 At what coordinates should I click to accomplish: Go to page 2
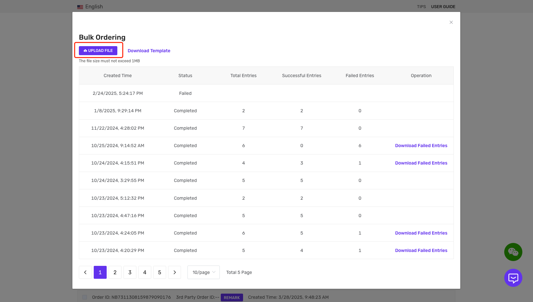tap(115, 272)
